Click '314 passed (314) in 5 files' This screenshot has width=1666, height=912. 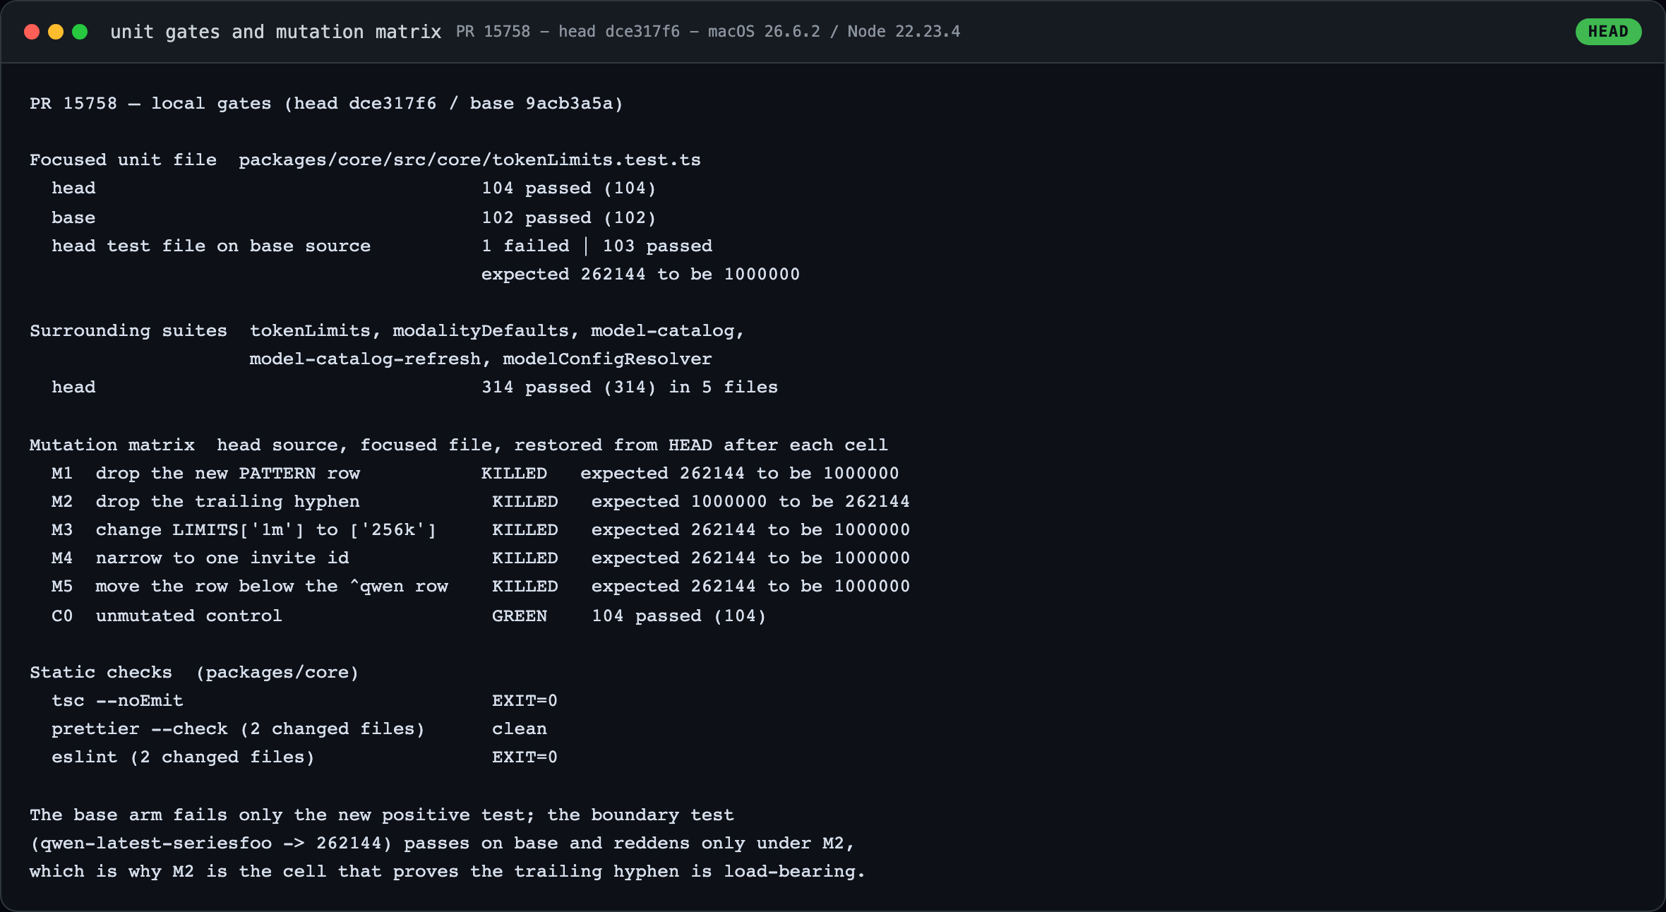[630, 387]
